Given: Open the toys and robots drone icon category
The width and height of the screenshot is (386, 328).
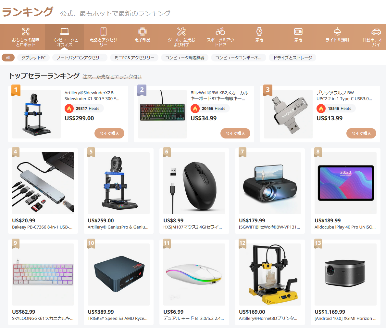Looking at the screenshot, I should (26, 32).
